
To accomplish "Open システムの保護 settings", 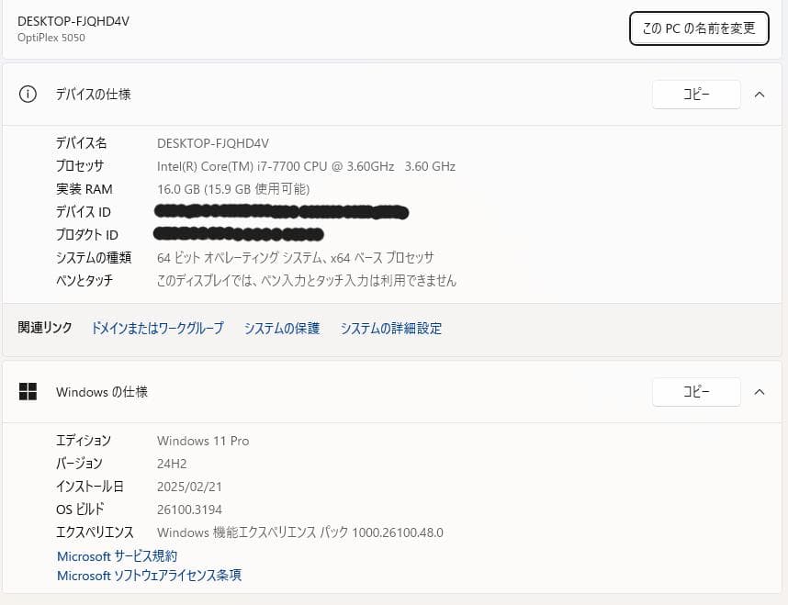I will click(281, 328).
